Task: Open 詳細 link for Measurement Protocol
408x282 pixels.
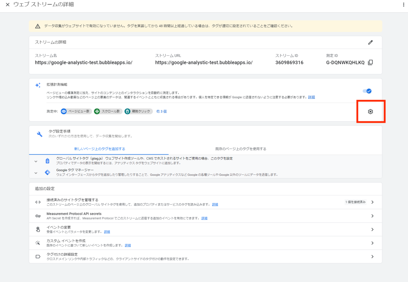Action: 204,218
